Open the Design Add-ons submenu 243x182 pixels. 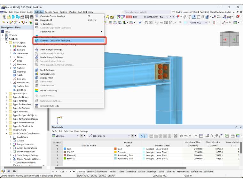pyautogui.click(x=69, y=32)
